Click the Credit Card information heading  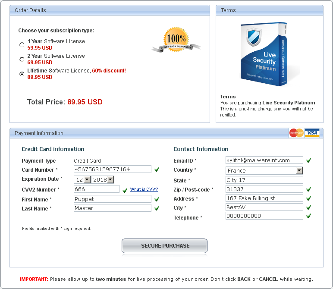[x=53, y=149]
